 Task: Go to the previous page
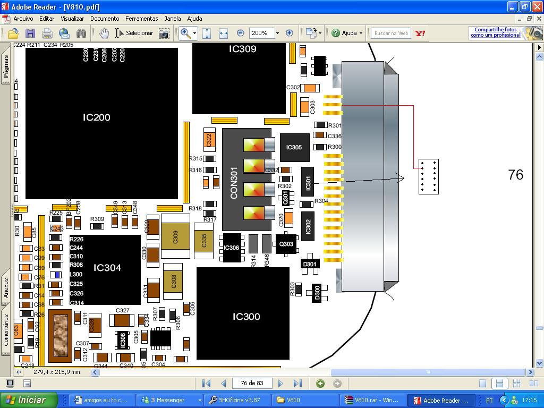pyautogui.click(x=224, y=384)
